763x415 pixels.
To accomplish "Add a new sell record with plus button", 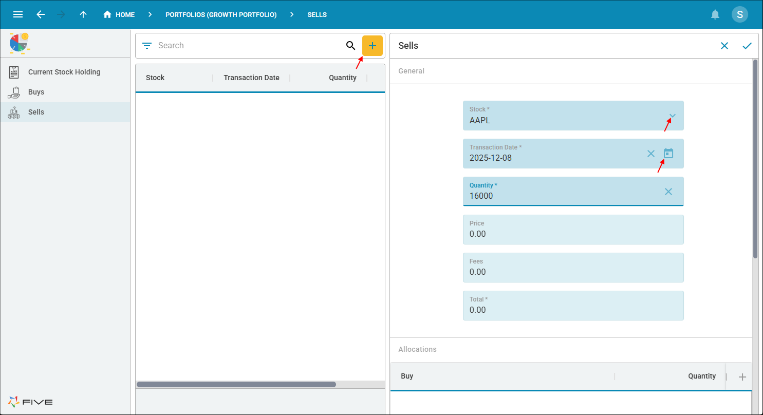I will [372, 46].
